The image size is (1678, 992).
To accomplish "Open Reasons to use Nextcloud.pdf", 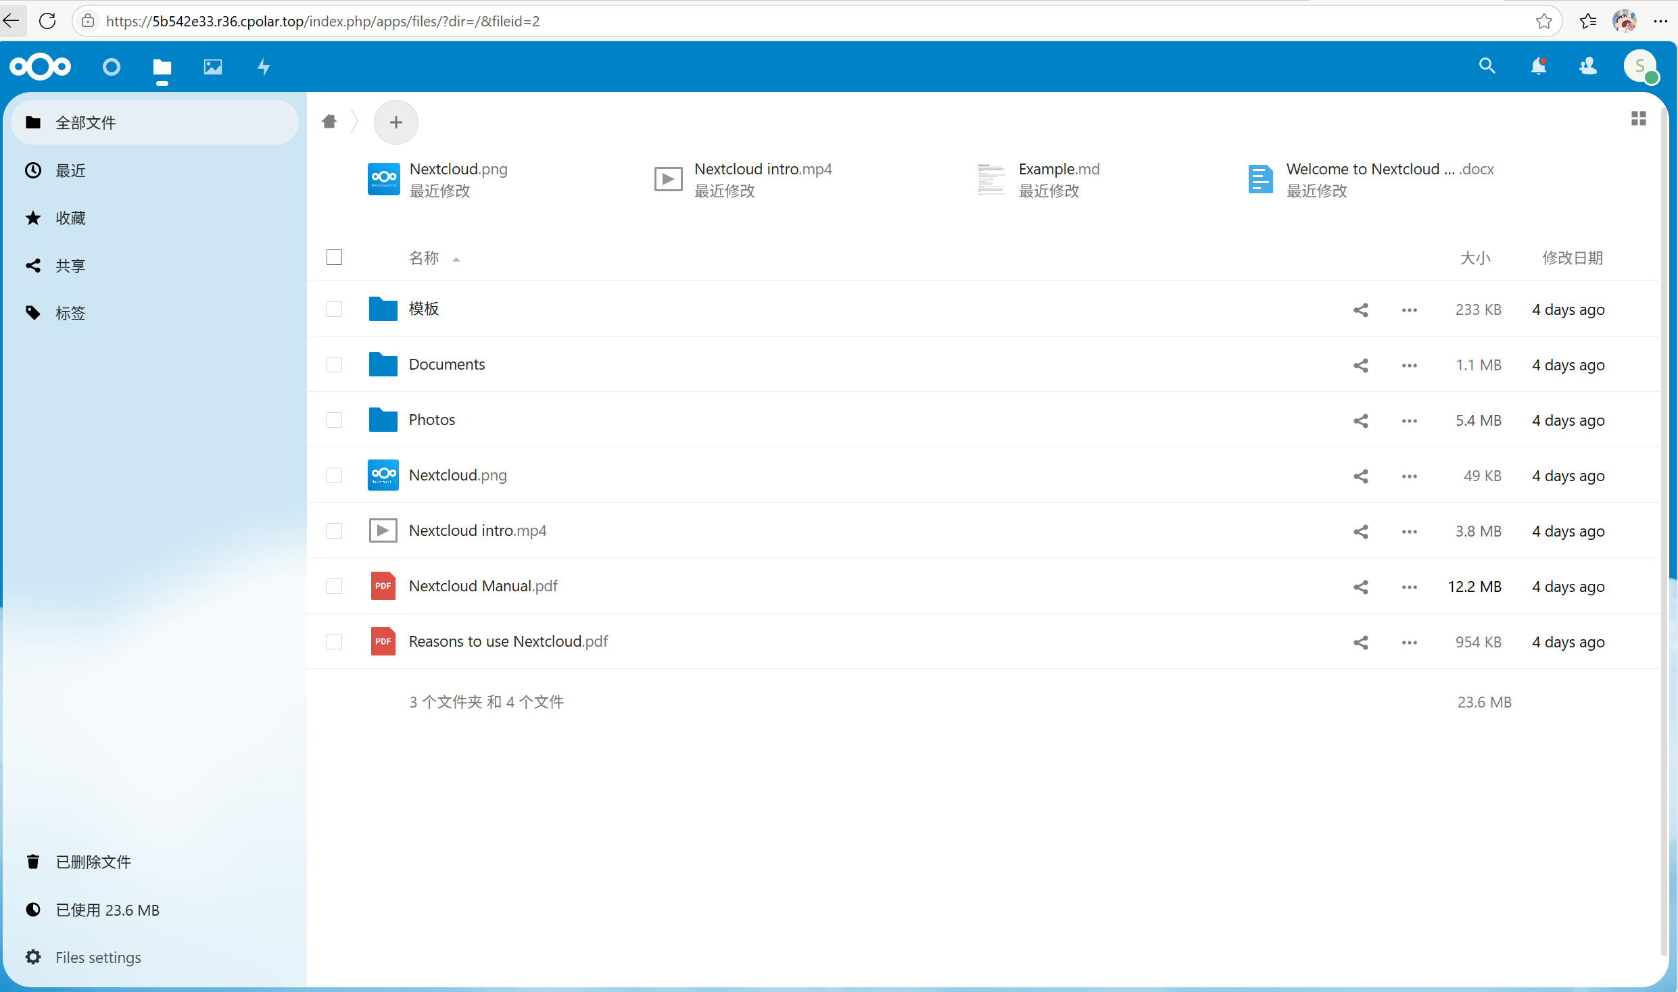I will (508, 641).
